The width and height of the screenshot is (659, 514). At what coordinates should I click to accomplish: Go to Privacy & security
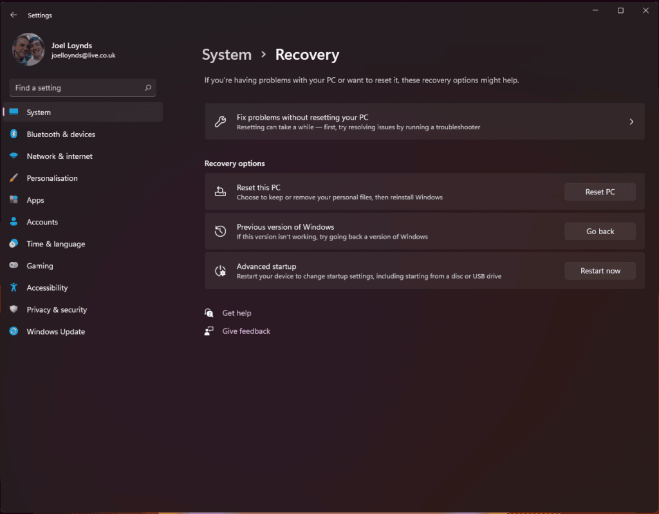tap(83, 309)
